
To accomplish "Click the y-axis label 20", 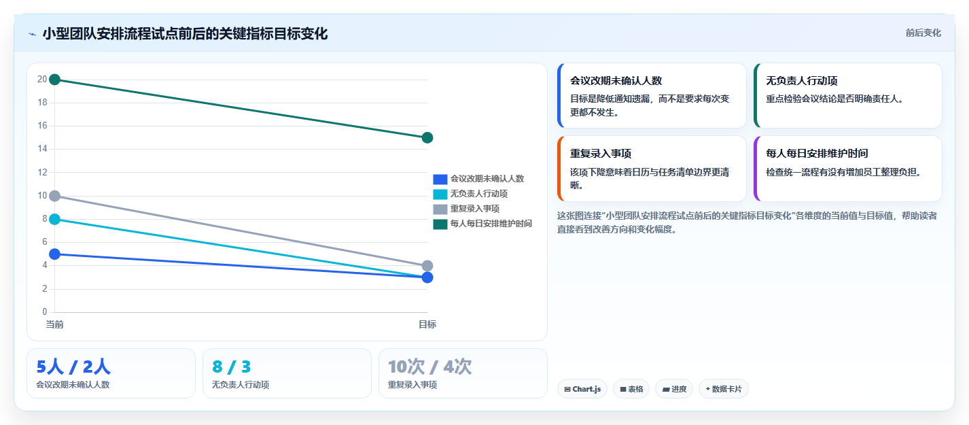I will point(42,80).
